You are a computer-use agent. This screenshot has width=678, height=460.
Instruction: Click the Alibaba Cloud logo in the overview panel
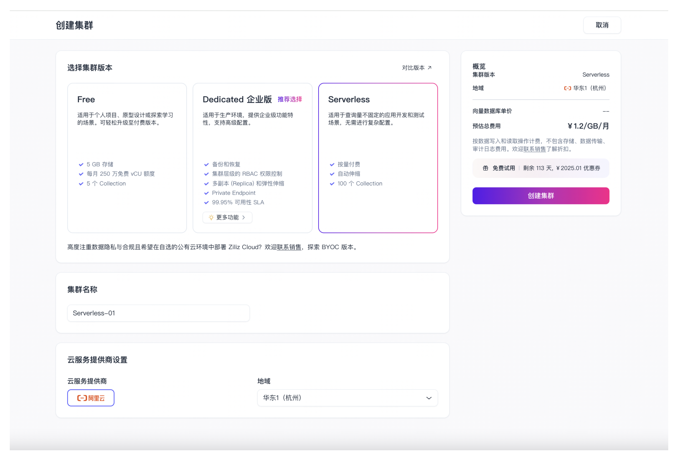568,88
